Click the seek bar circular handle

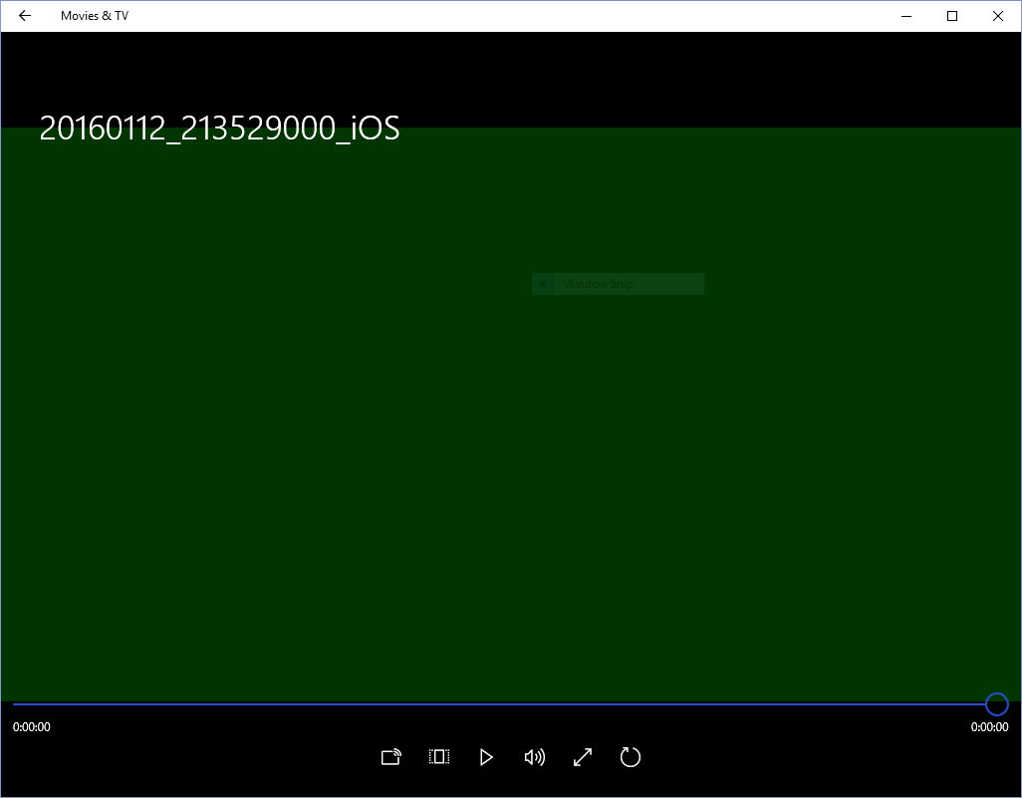click(x=996, y=704)
